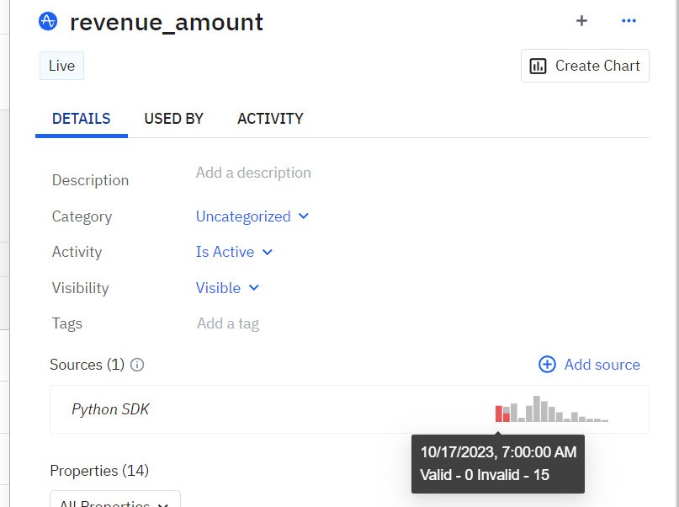
Task: Switch to the DETAILS tab
Action: coord(82,119)
